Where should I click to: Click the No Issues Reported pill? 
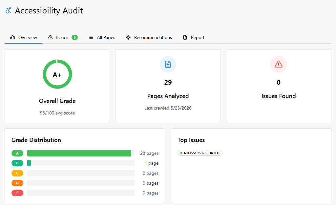tap(200, 153)
